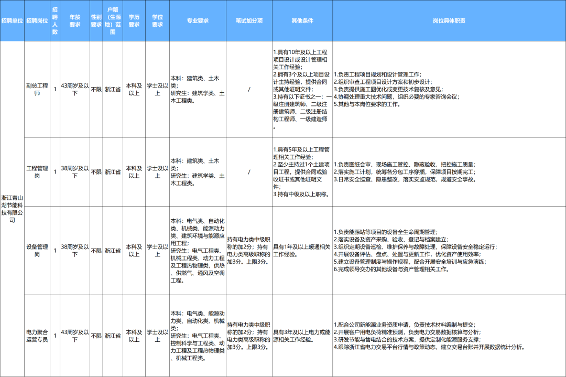566x377 pixels.
Task: Click the headcount 1 in 设备管理岗 row
Action: (55, 251)
